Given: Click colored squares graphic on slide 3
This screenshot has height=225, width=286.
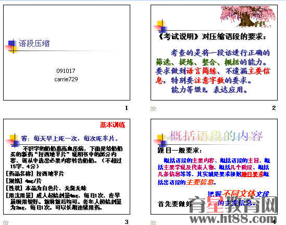Looking at the screenshot, I should click(x=13, y=141).
